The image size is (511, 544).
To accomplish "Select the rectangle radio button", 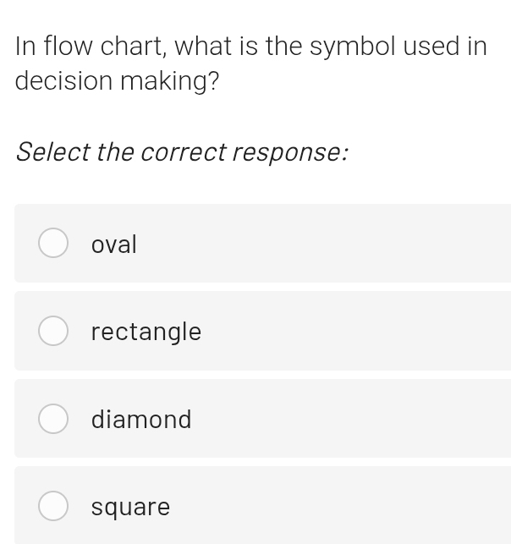I will click(53, 332).
